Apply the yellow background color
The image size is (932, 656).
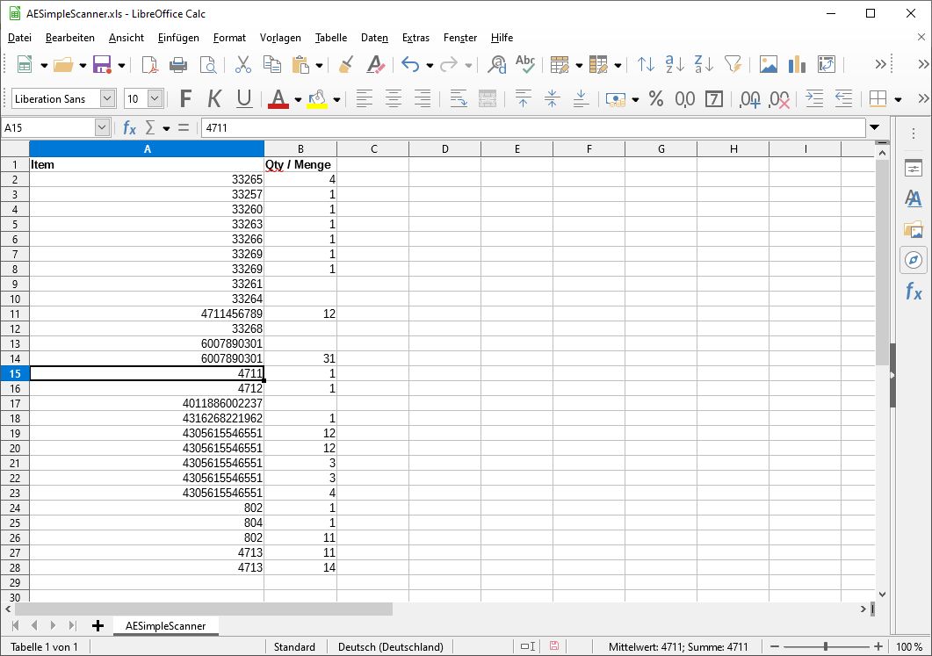click(317, 98)
